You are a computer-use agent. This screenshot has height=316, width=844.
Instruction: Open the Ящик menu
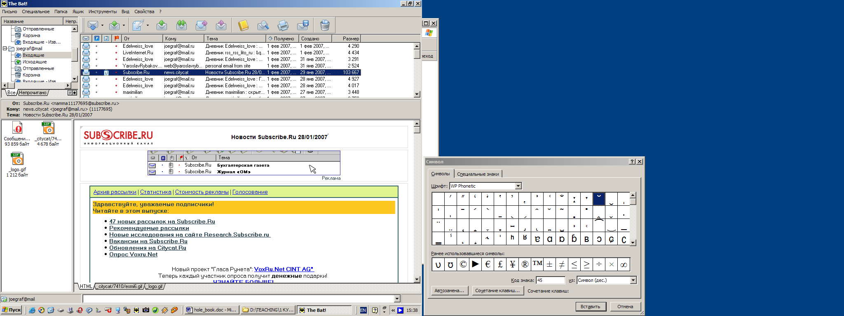click(78, 12)
